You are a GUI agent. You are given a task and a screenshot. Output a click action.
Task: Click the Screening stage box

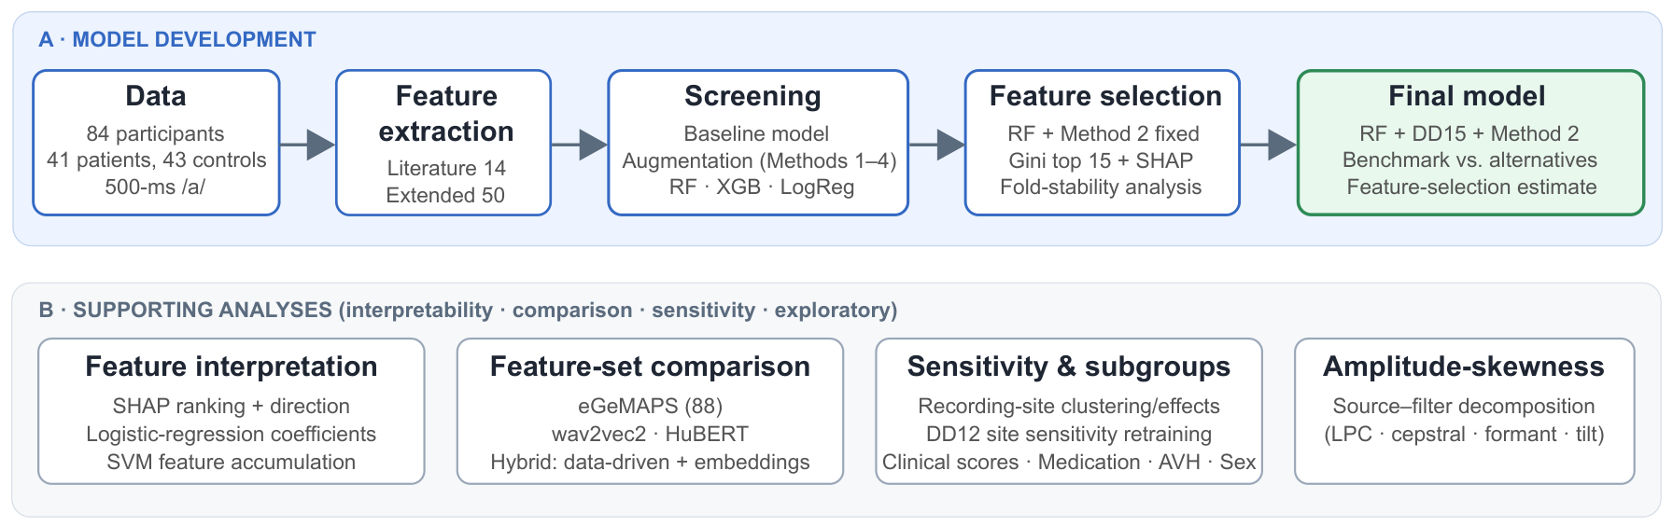(758, 143)
